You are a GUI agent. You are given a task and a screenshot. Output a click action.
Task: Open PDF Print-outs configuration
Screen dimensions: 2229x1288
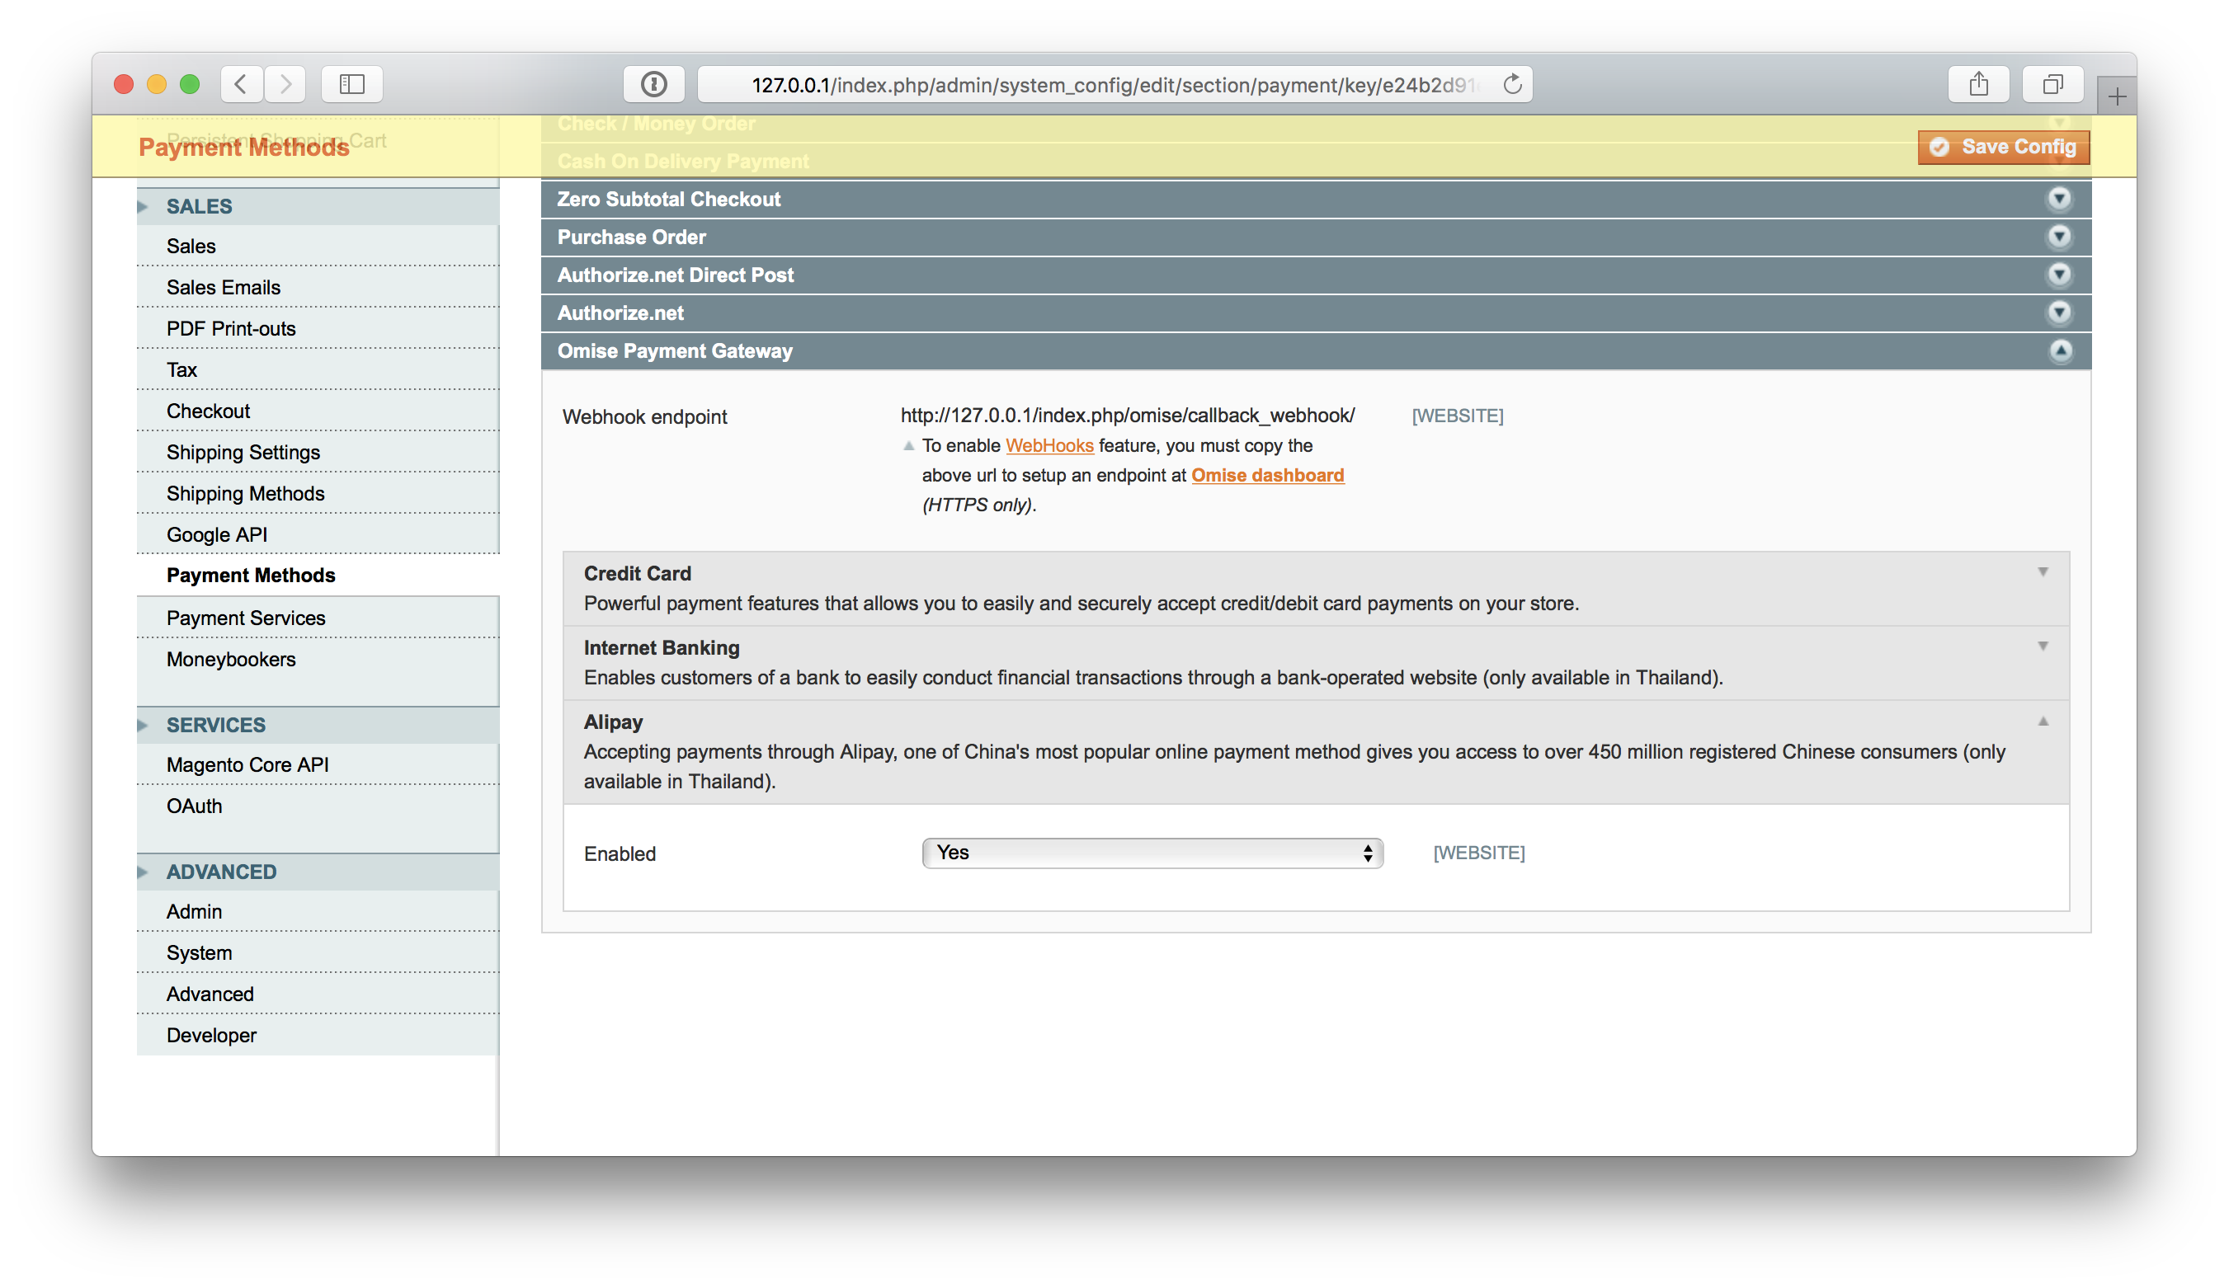[x=318, y=329]
